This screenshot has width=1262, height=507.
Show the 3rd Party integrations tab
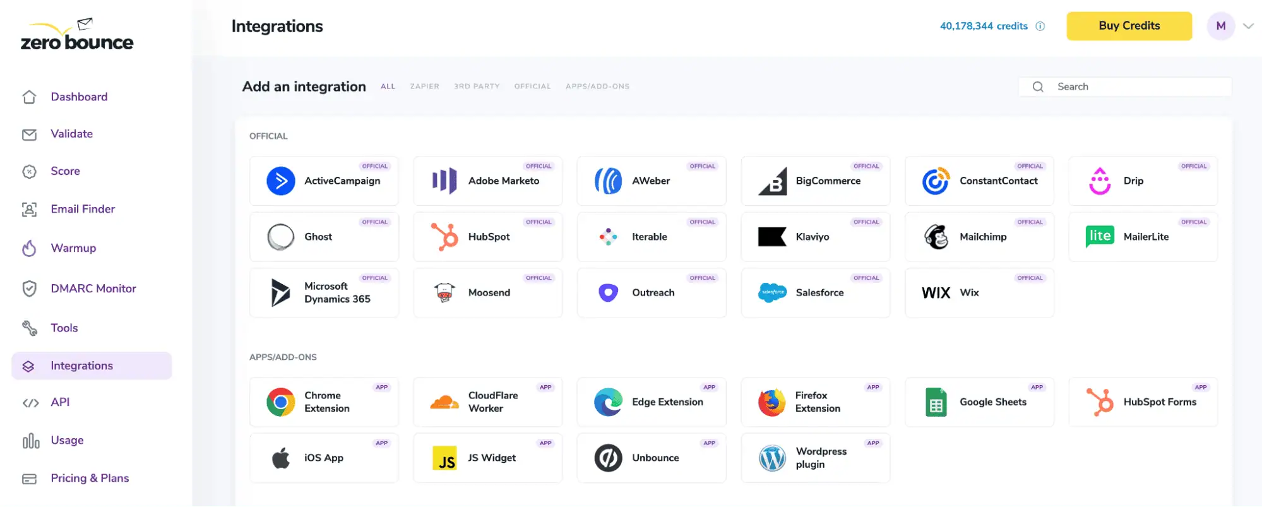pos(477,86)
